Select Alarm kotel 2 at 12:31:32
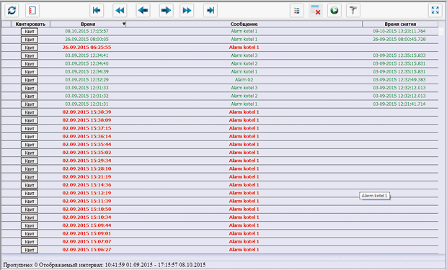447x270 pixels. 244,96
